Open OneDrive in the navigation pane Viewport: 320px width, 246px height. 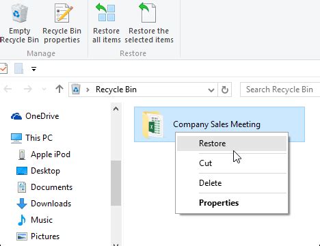(35, 116)
